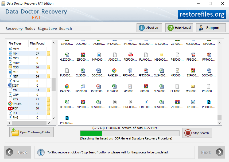Select the NRW row in File Types
The image size is (229, 162).
(29, 81)
